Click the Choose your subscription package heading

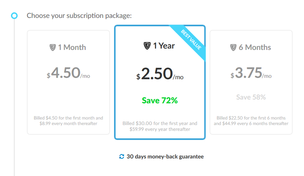click(x=79, y=16)
